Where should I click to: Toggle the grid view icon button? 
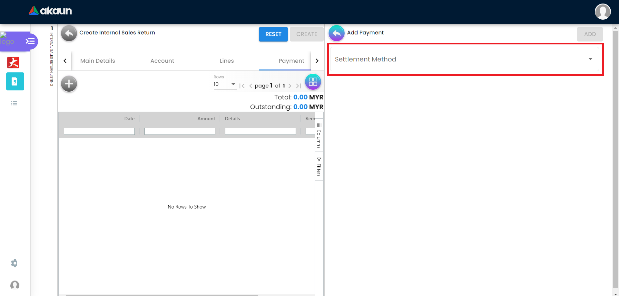313,82
